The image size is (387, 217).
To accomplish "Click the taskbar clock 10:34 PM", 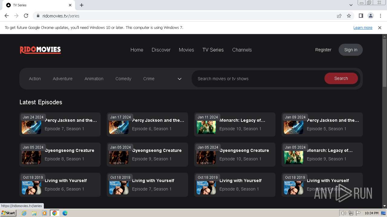I will [371, 213].
